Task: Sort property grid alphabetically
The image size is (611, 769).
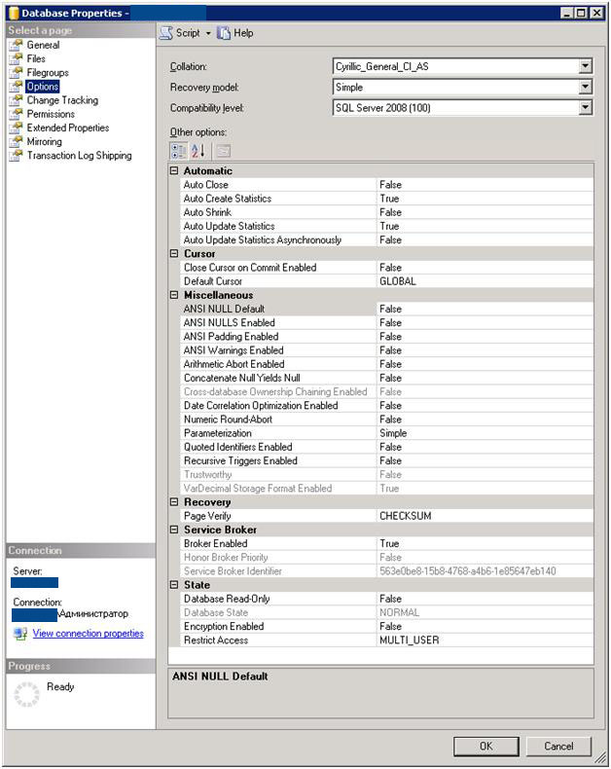Action: point(198,151)
